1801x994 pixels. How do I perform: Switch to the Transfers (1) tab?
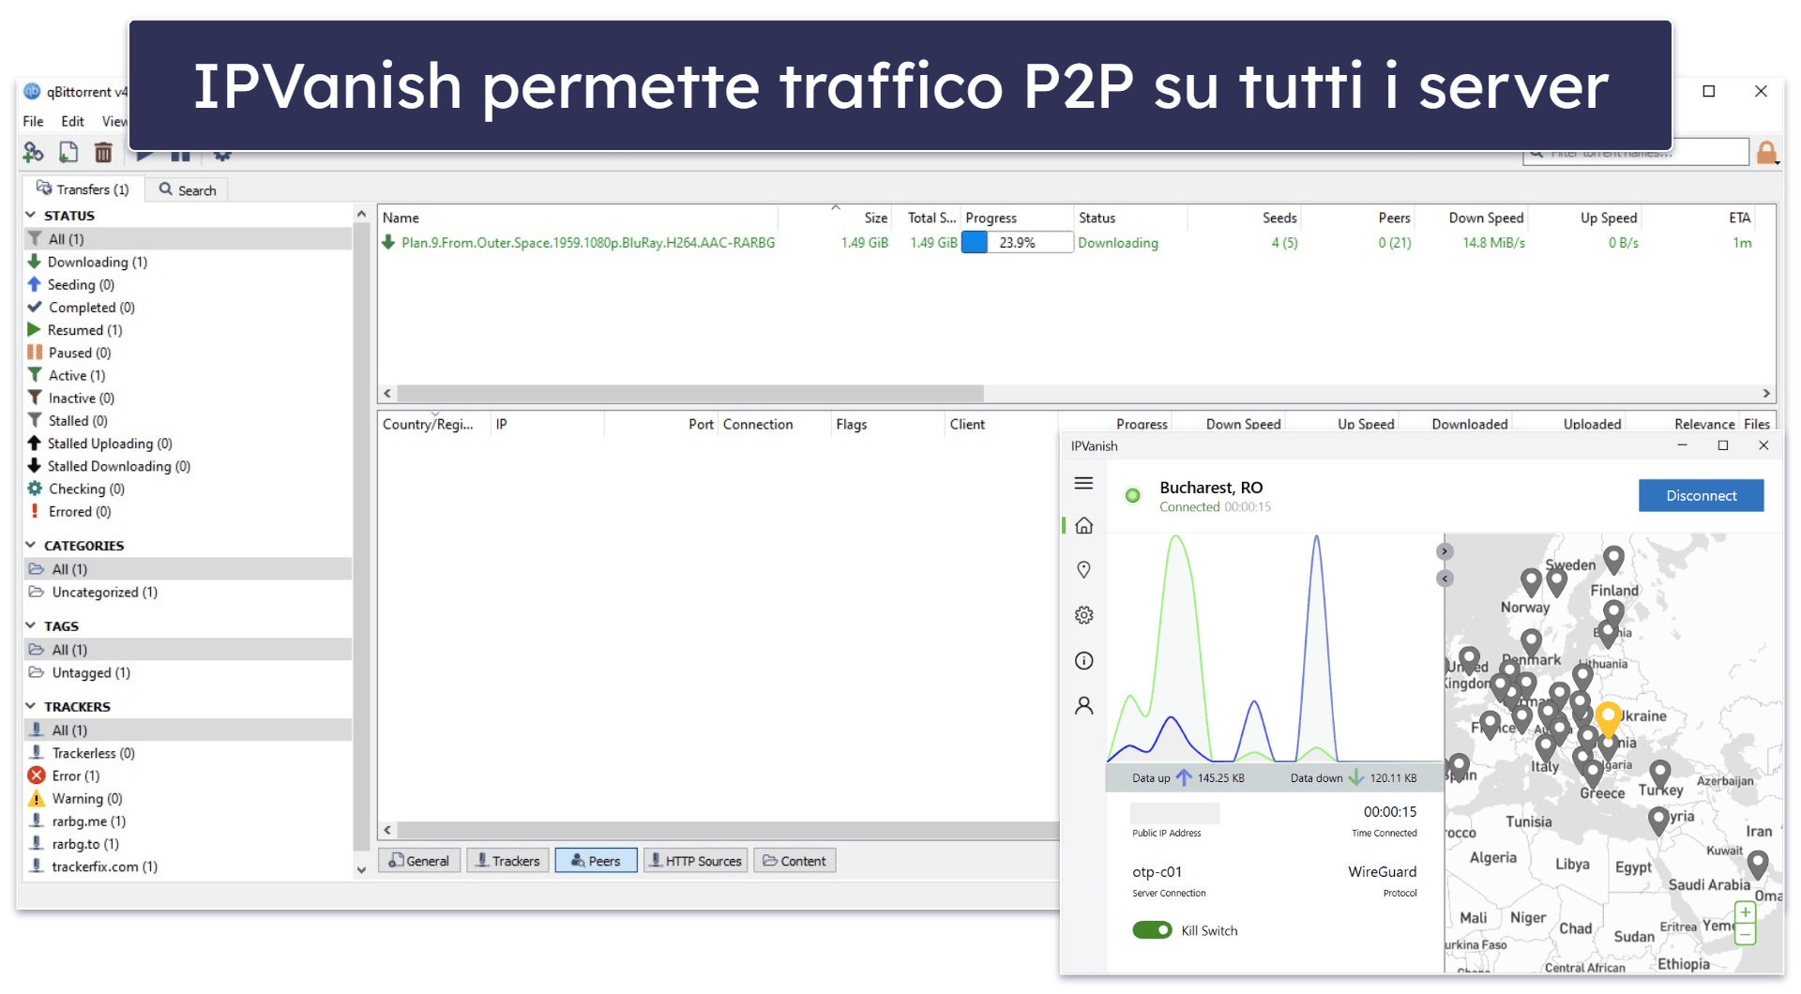click(x=83, y=189)
